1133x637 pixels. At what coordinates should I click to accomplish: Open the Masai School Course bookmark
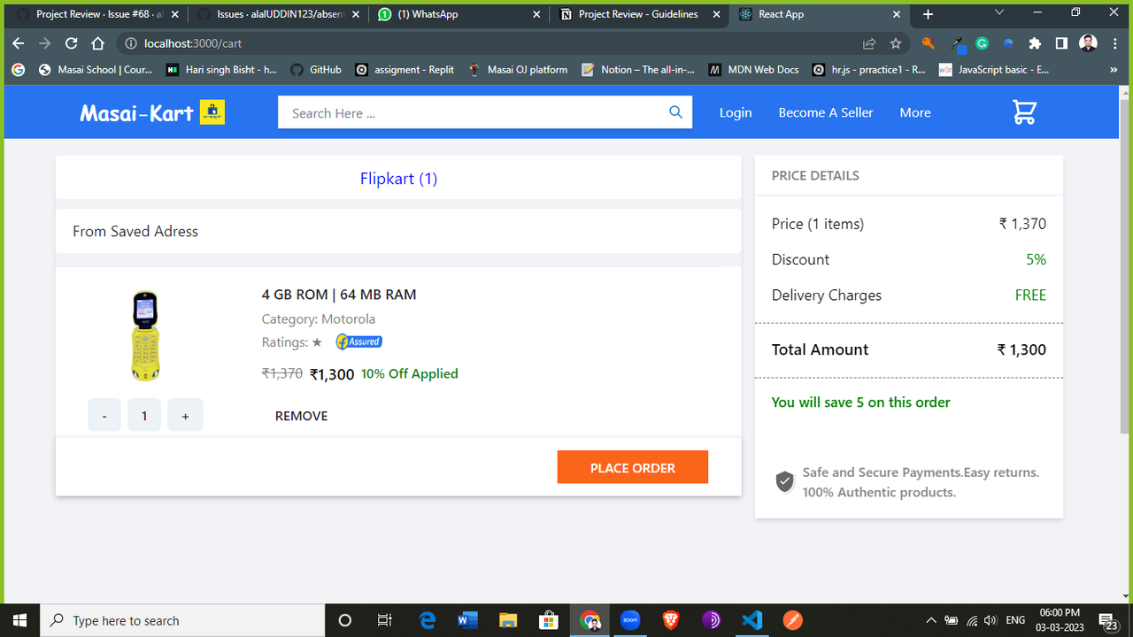coord(96,69)
